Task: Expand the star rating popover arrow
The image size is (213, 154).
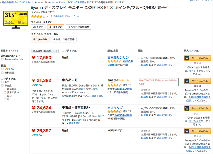Action: [48, 16]
